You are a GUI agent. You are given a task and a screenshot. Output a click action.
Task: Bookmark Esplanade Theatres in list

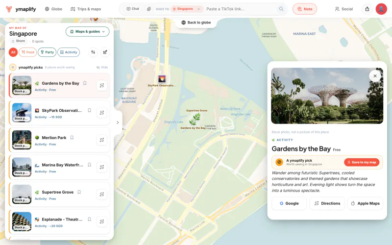pos(90,220)
